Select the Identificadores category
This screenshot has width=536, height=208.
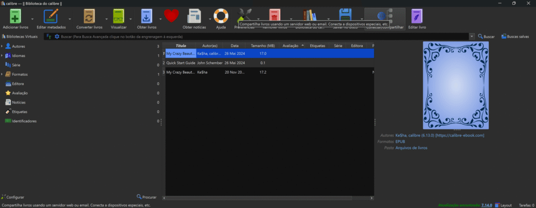click(24, 121)
